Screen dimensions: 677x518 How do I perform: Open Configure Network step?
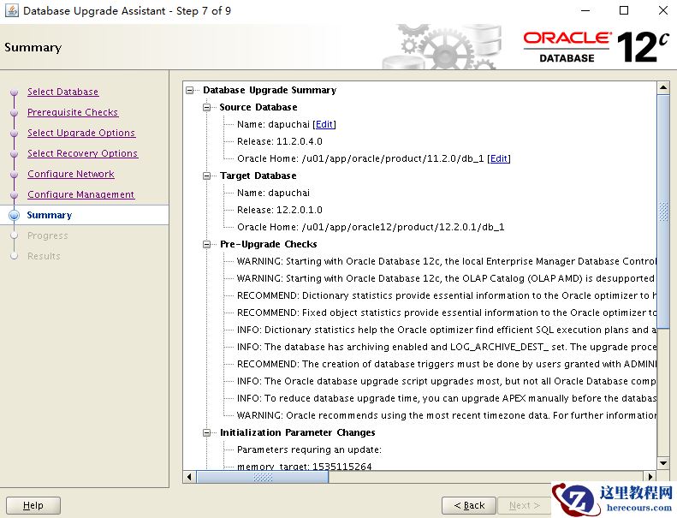71,174
